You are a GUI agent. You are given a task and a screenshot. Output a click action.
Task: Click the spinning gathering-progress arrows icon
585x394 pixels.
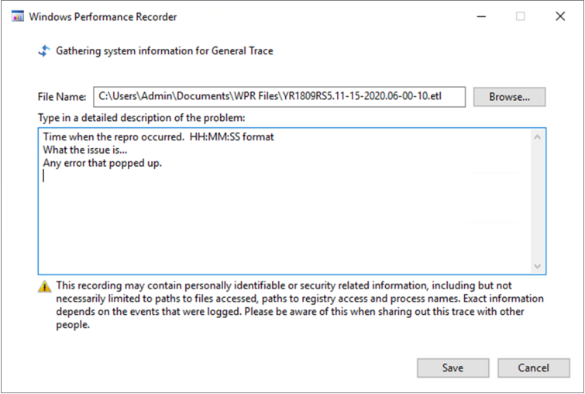[x=44, y=50]
